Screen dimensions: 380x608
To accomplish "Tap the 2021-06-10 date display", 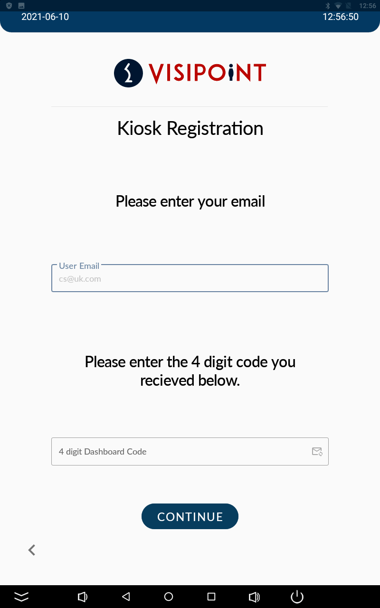I will click(45, 17).
